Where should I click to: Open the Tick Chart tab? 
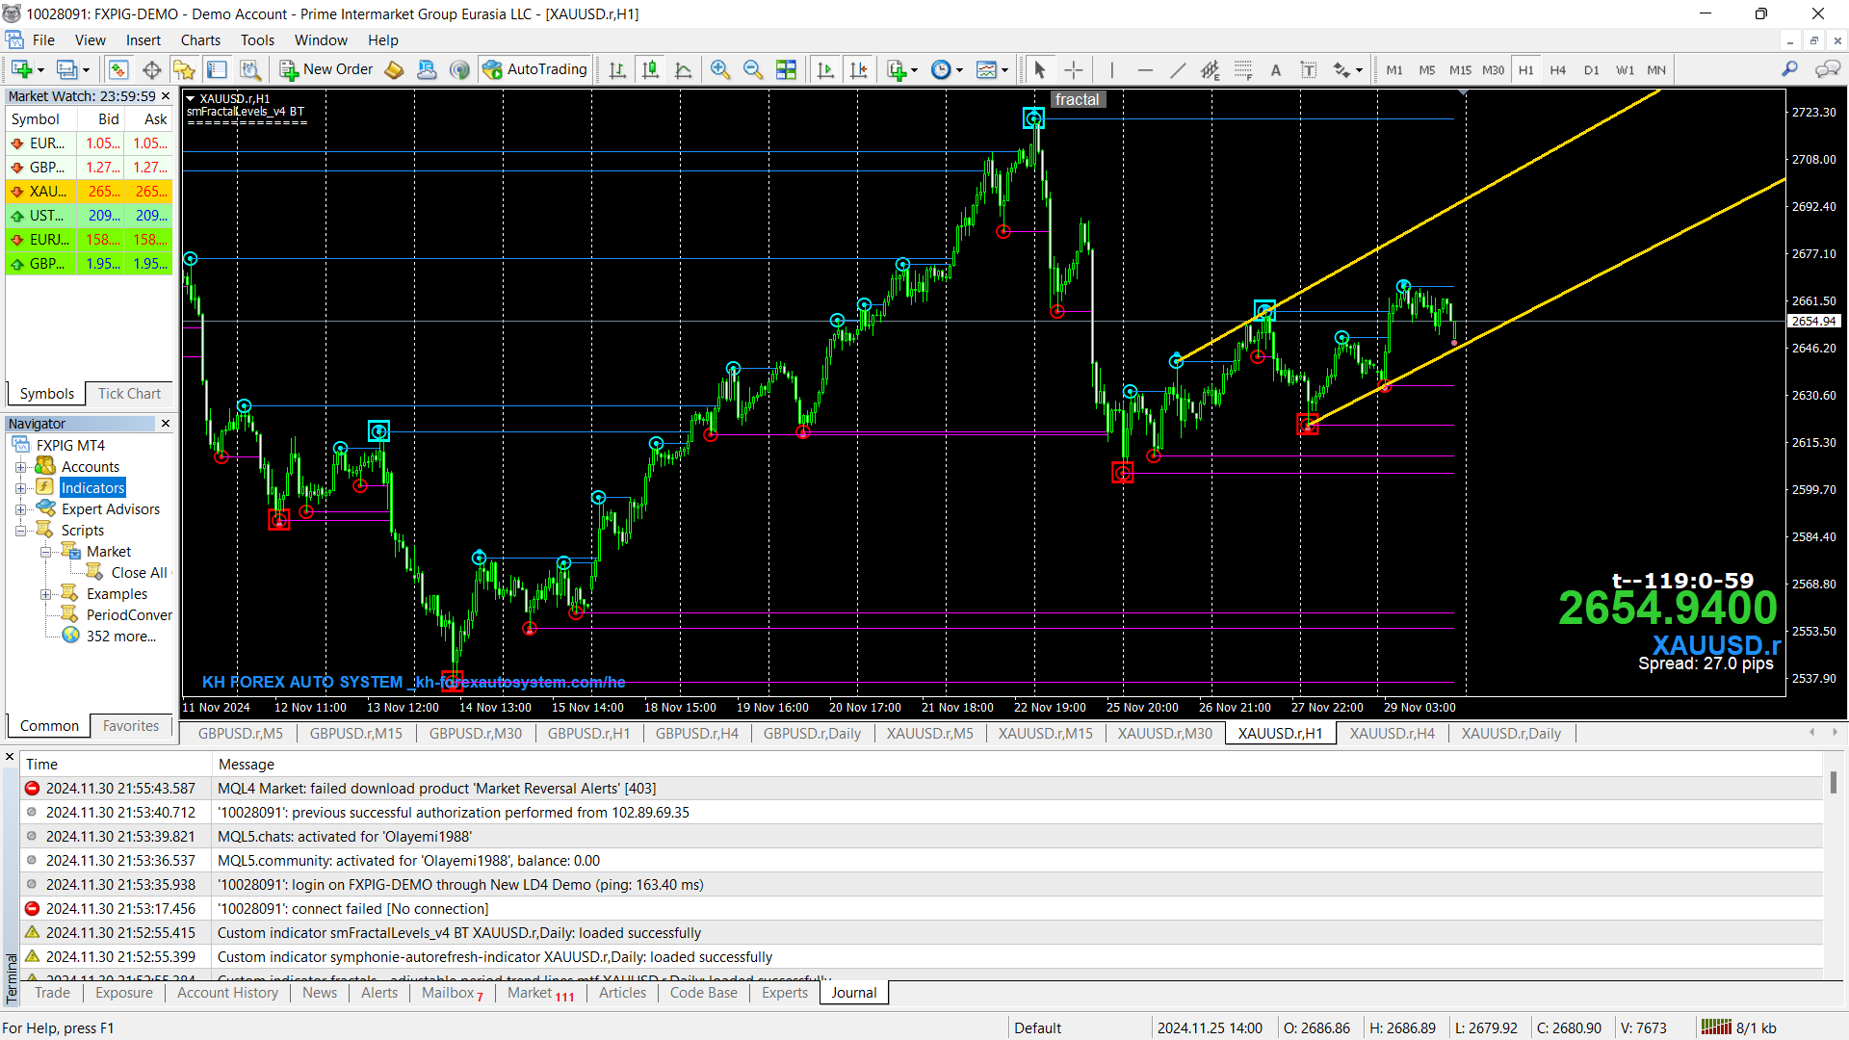129,394
